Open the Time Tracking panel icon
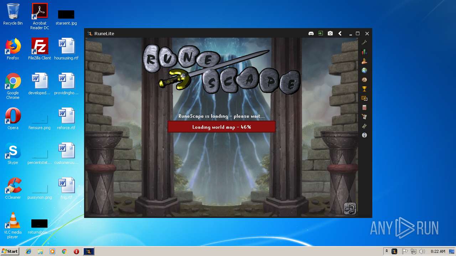Image resolution: width=456 pixels, height=256 pixels. (364, 126)
